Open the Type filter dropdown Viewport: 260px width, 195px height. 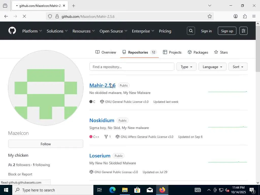click(186, 67)
